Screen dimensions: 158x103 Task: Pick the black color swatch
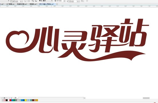(7, 100)
